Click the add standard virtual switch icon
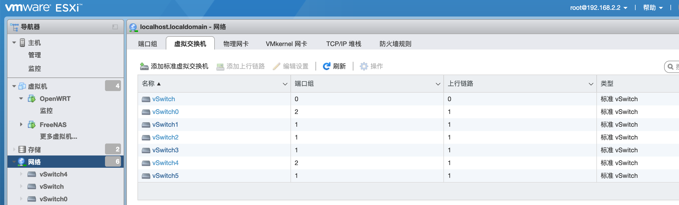Screen dimensions: 679x205 tap(144, 66)
